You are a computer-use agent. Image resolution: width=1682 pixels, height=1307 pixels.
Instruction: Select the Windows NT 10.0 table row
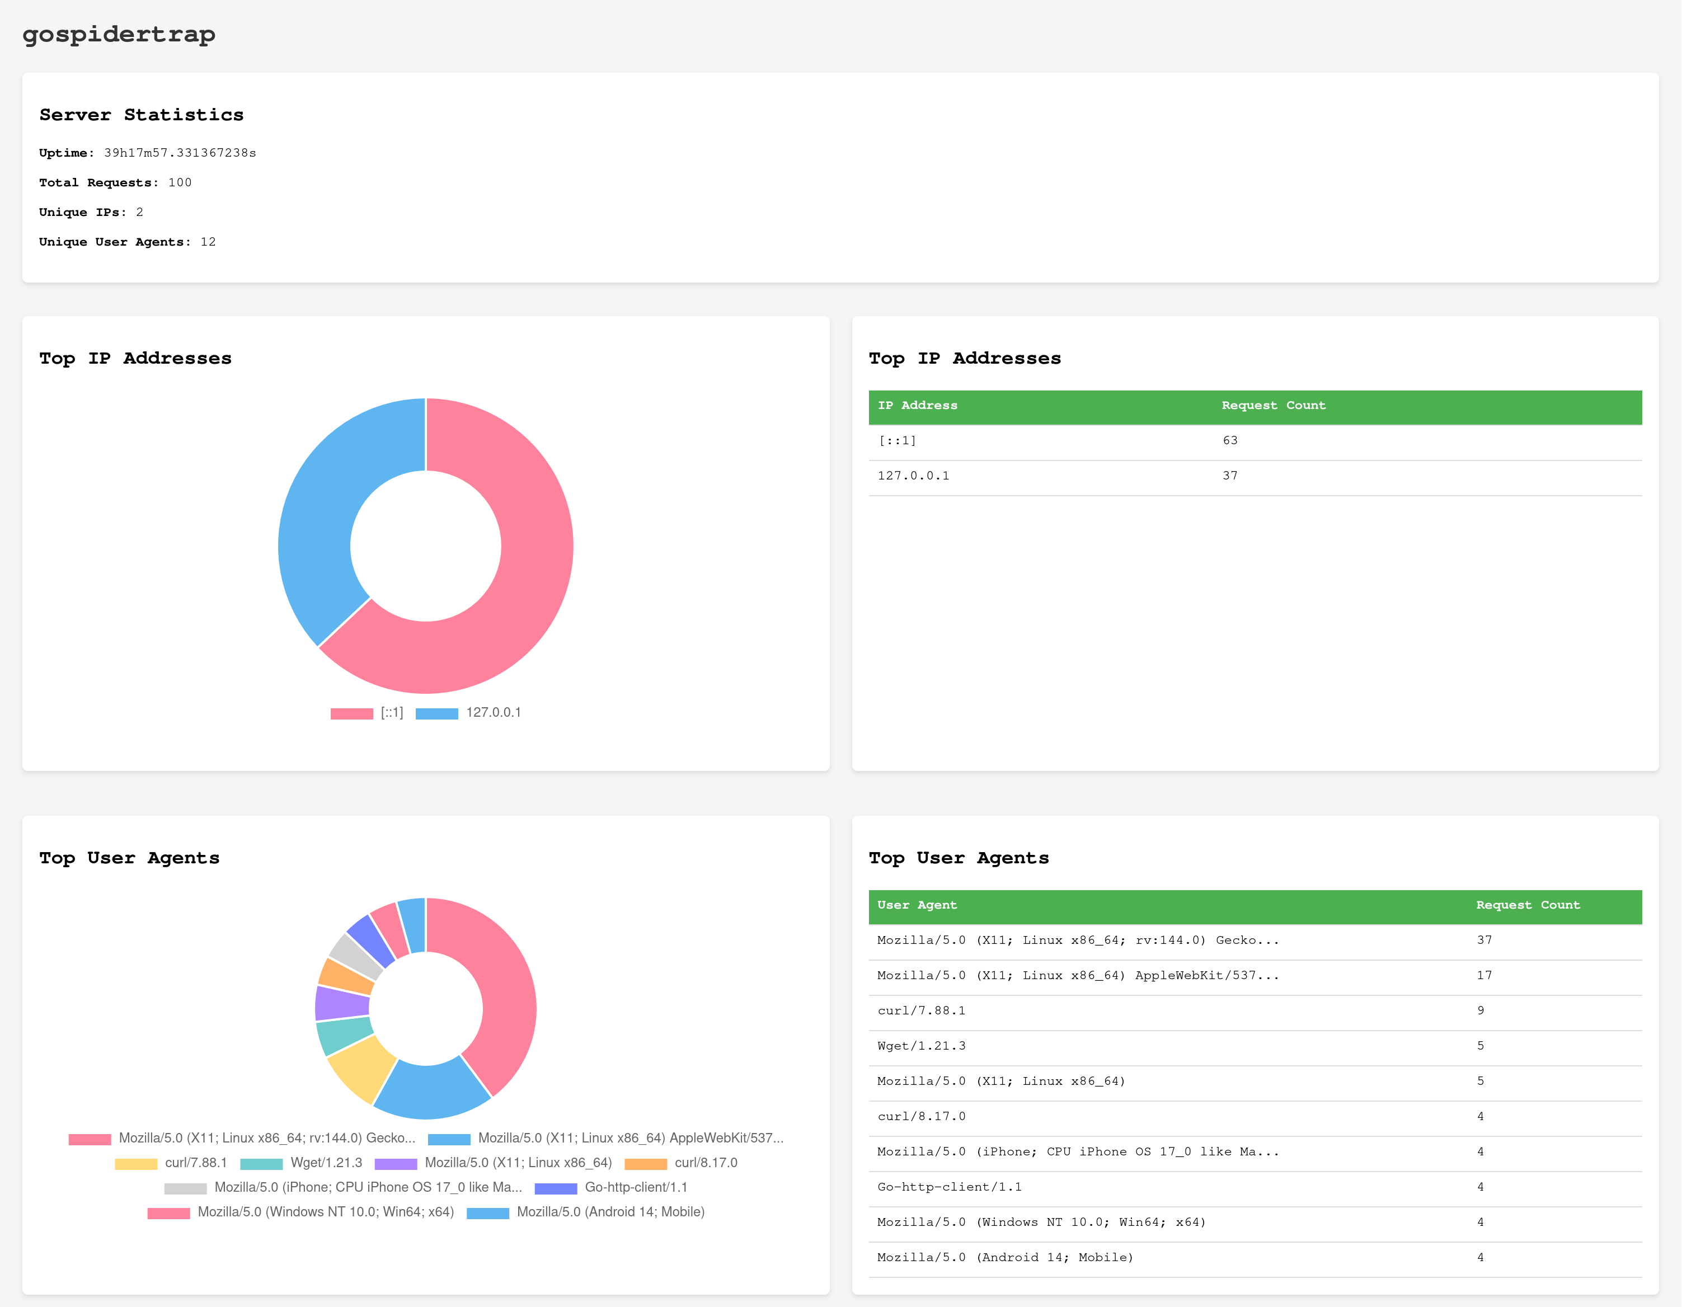pos(1255,1224)
